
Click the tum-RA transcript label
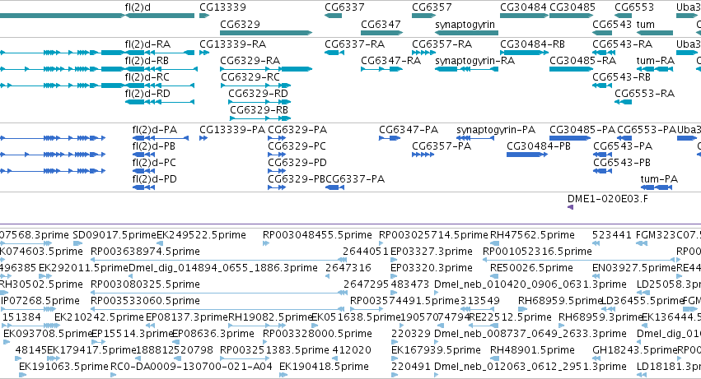(656, 60)
